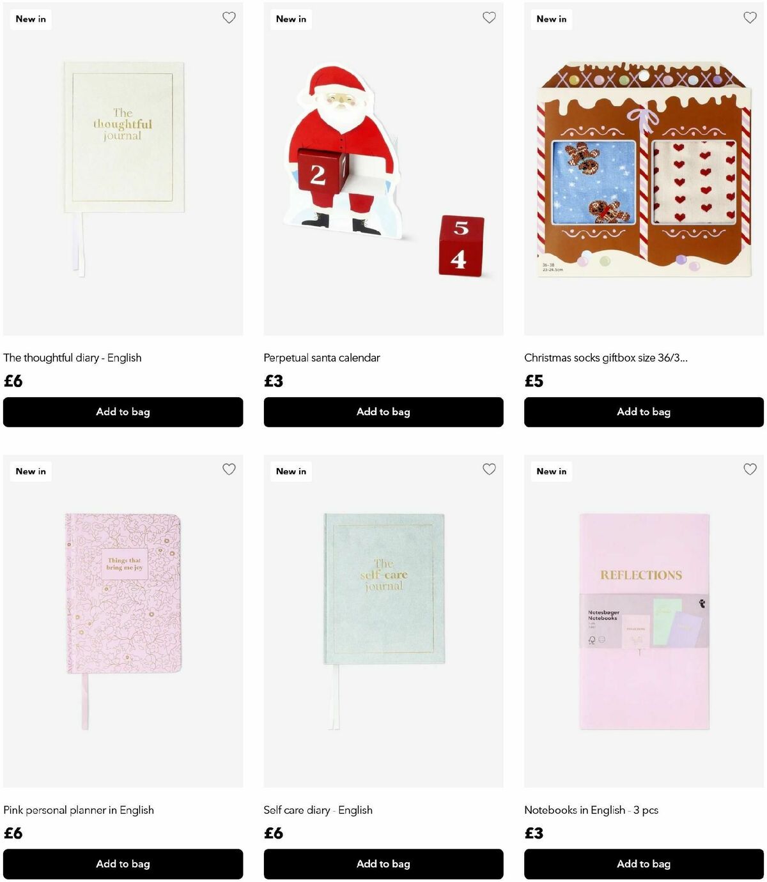Add Christmas socks giftbox to bag
767x882 pixels.
coord(644,412)
